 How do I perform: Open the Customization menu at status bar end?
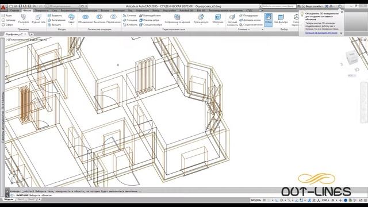click(366, 200)
